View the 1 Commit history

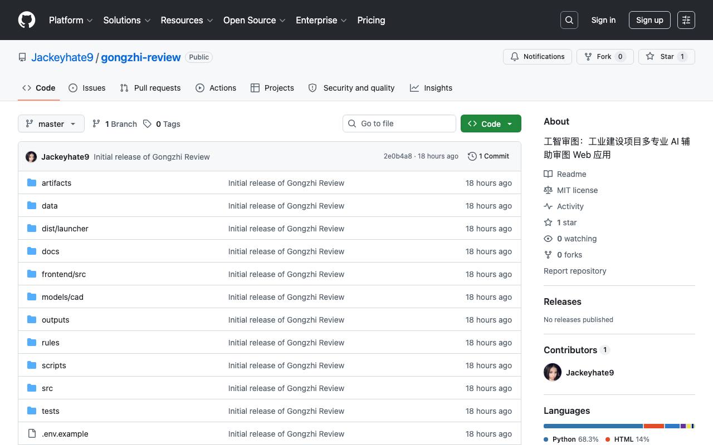click(x=489, y=156)
